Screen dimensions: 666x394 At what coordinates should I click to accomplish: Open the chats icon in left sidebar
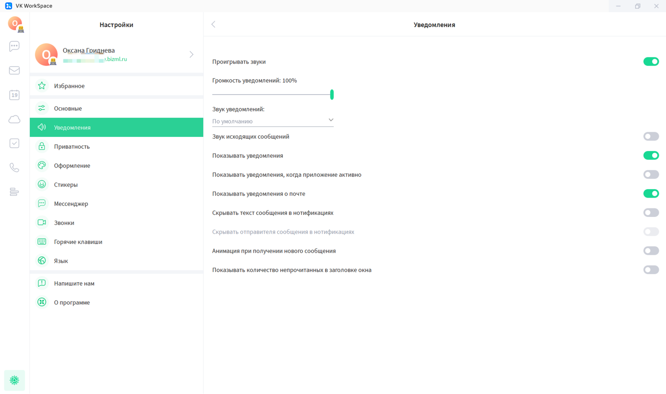(x=14, y=46)
